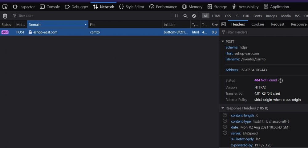Click the Transferred 4.01 KB value
The width and height of the screenshot is (308, 148).
pyautogui.click(x=267, y=93)
